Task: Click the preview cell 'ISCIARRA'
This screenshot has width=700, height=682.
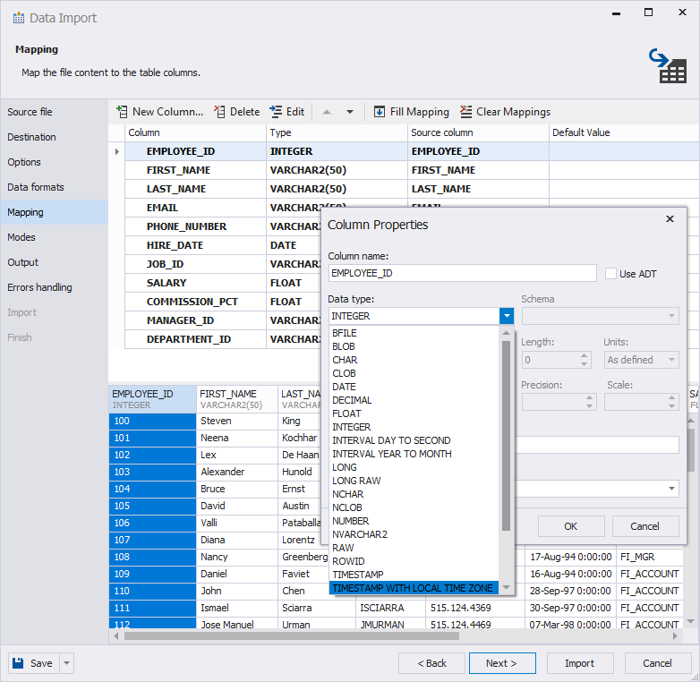Action: 390,608
